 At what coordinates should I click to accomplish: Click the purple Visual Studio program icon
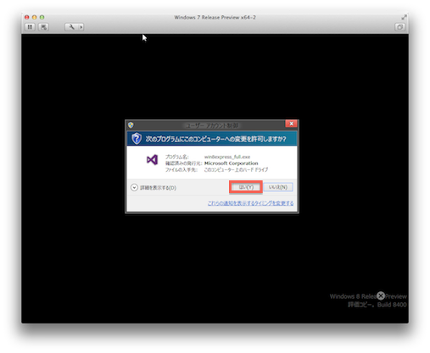(x=152, y=160)
